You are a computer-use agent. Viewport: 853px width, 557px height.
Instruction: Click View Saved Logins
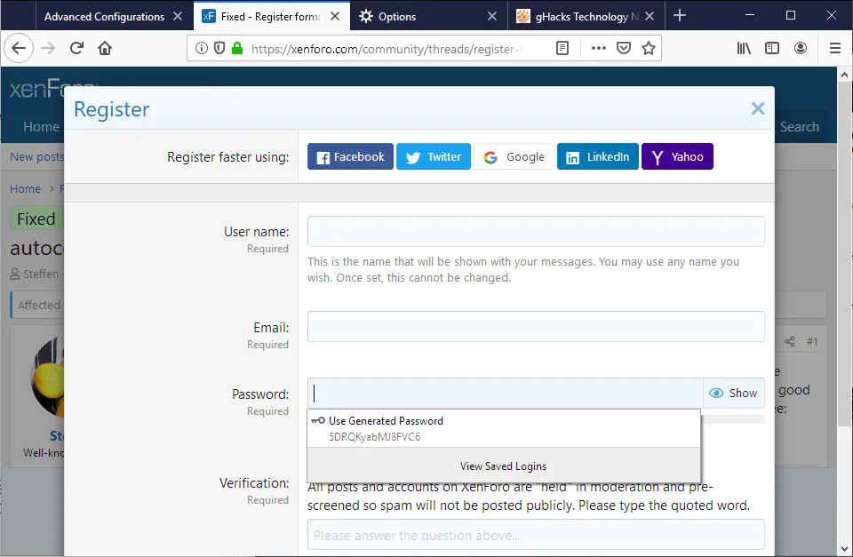tap(503, 465)
